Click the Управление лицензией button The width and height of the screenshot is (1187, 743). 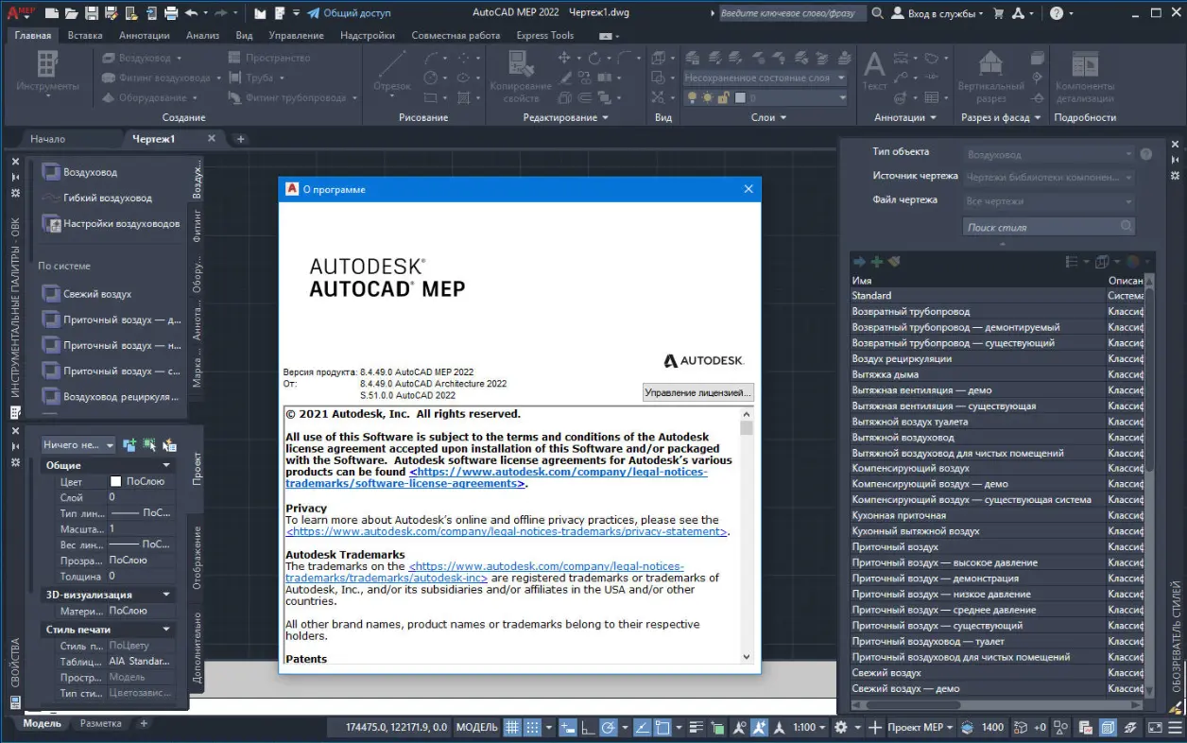tap(697, 392)
